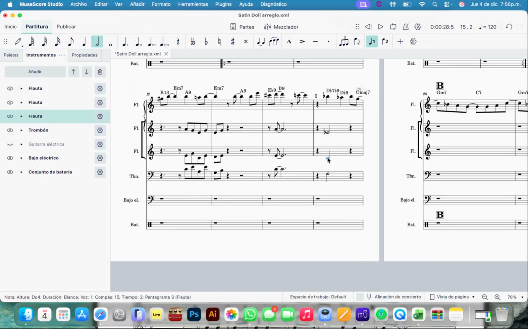Screen dimensions: 528x329
Task: Expand first Flauta instrument row
Action: point(21,88)
